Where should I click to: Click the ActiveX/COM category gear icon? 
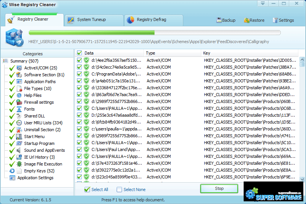pos(19,68)
